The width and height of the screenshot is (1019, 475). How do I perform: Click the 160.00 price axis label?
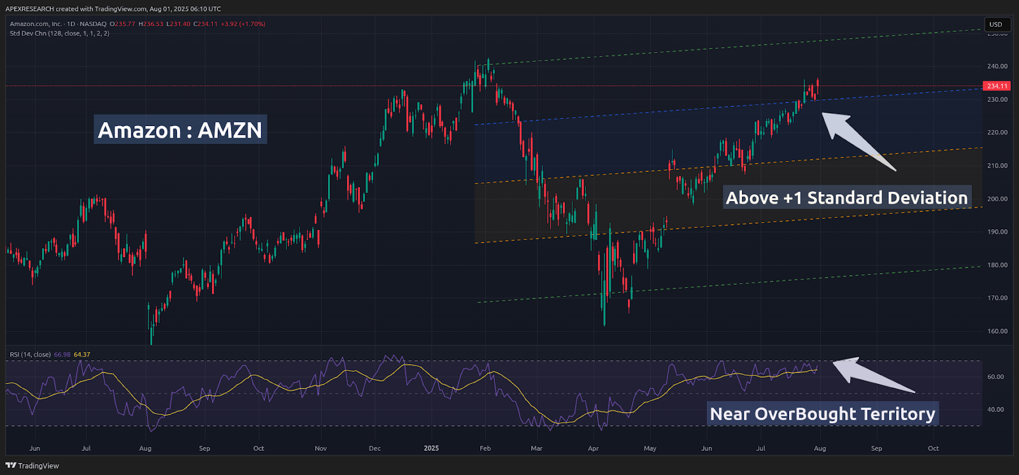997,331
